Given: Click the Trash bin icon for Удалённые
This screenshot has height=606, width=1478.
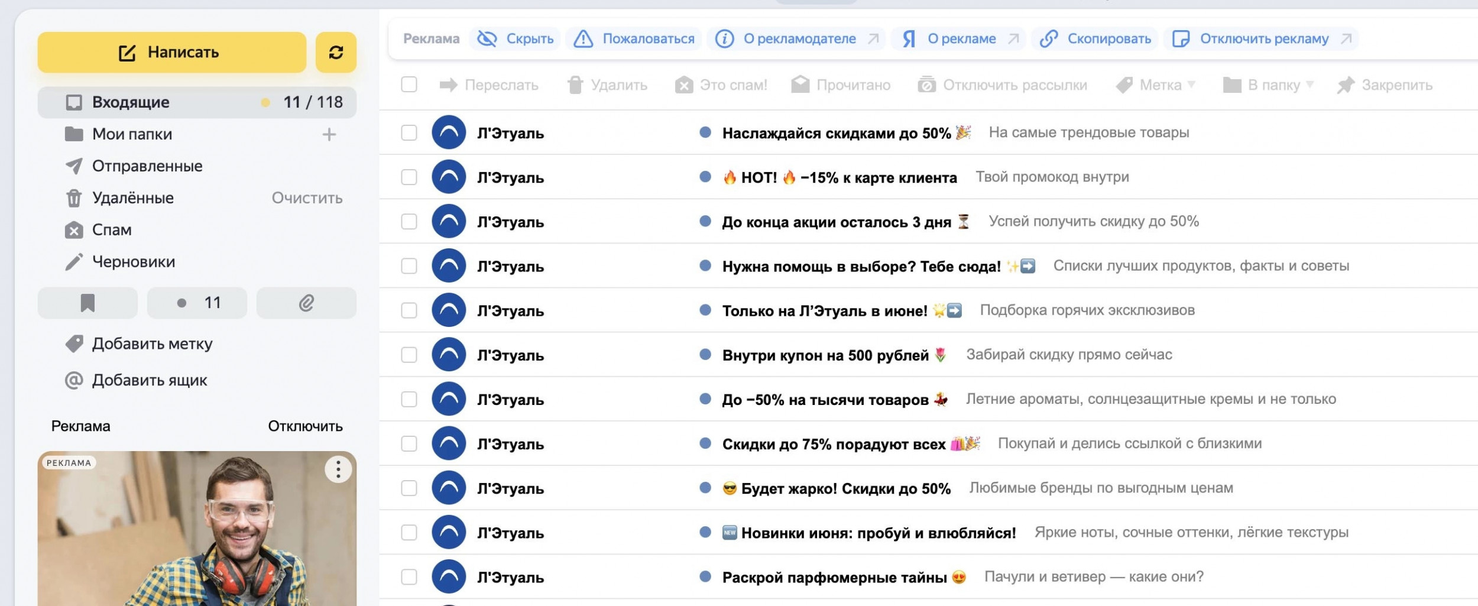Looking at the screenshot, I should tap(74, 198).
